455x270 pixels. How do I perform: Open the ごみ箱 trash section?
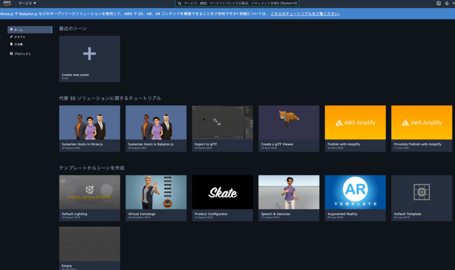(x=19, y=44)
